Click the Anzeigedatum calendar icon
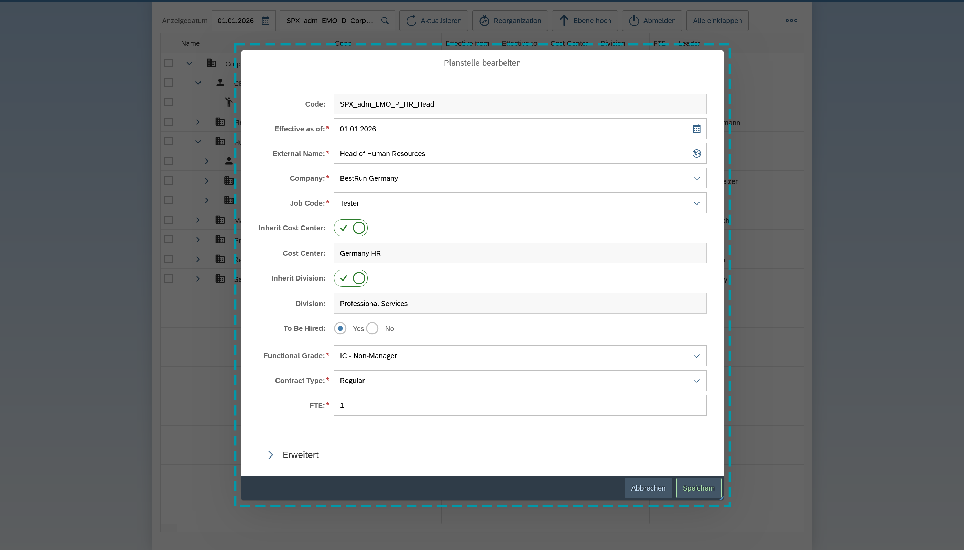 266,20
